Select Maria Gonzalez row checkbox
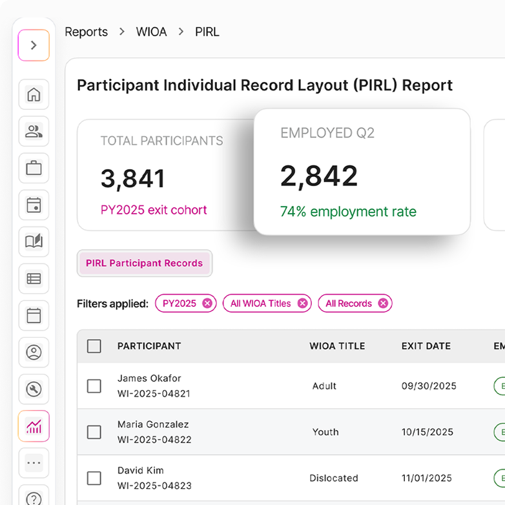 pyautogui.click(x=94, y=432)
